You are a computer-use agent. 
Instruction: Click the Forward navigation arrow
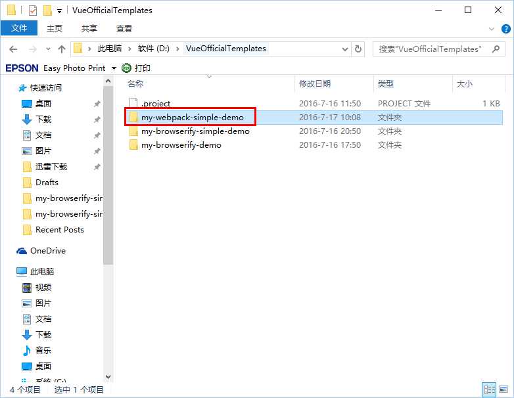click(x=33, y=49)
